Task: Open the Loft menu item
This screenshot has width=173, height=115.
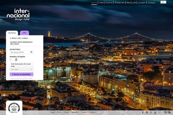Action: pos(134,3)
